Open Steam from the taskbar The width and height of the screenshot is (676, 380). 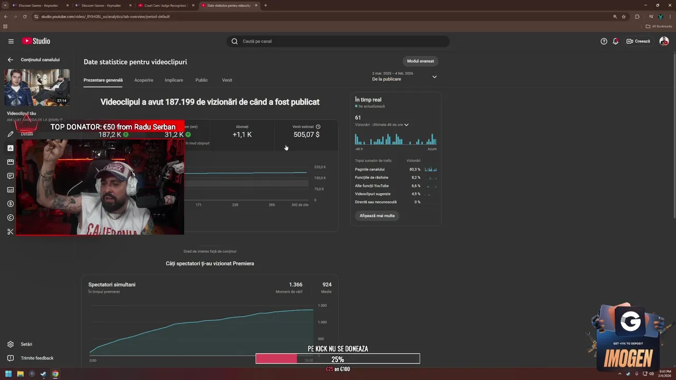[x=43, y=374]
